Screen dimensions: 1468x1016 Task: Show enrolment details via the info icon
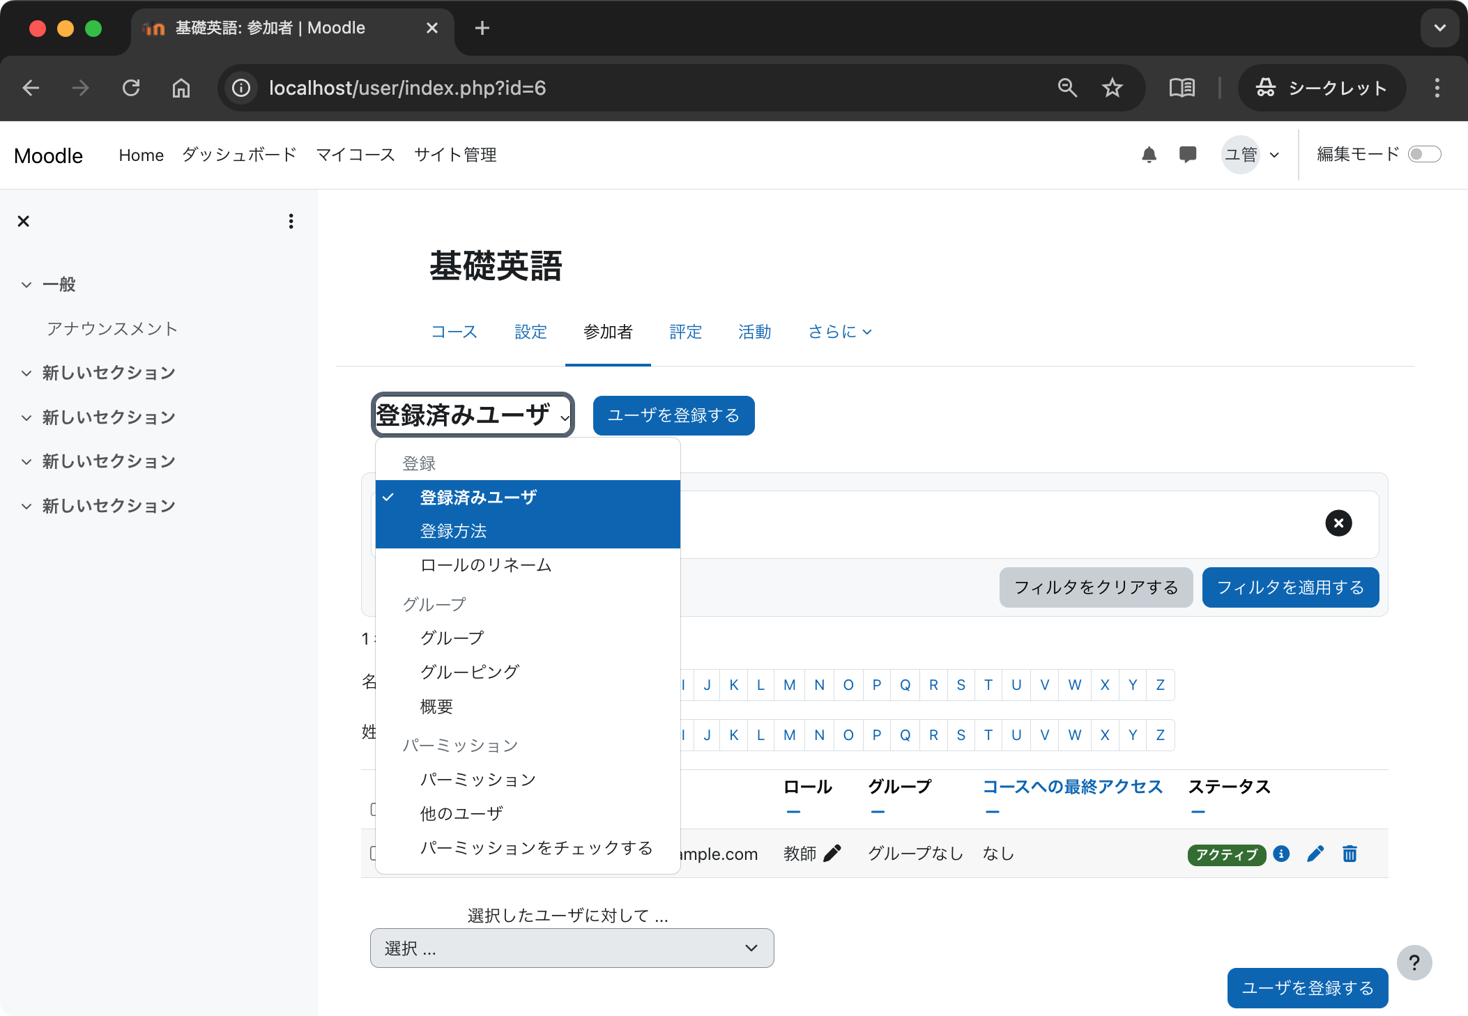tap(1280, 854)
